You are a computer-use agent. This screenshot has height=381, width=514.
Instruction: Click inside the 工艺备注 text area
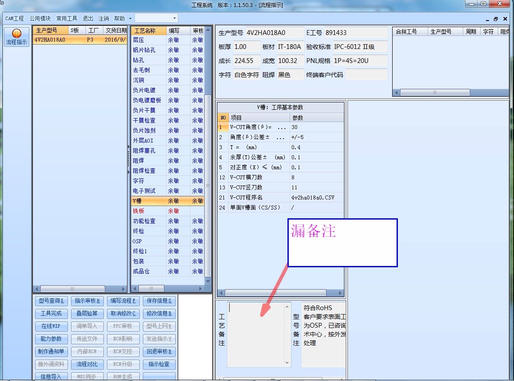(x=256, y=334)
